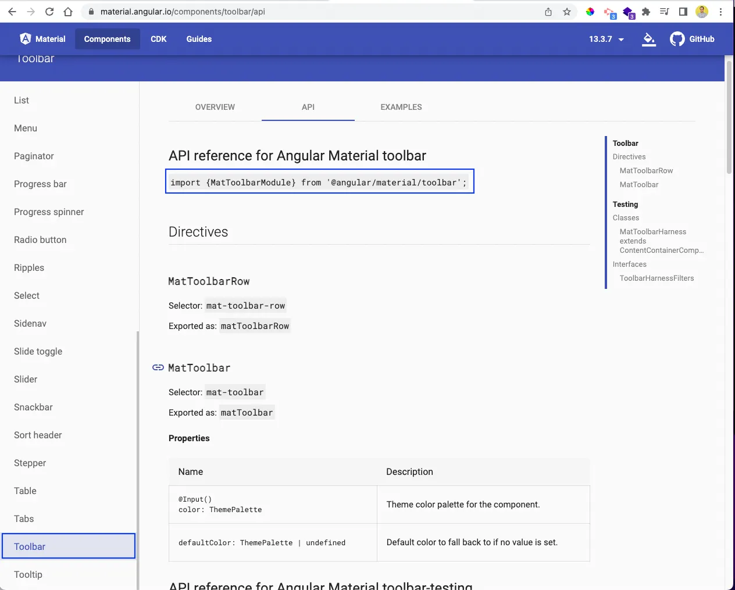The height and width of the screenshot is (590, 735).
Task: Go back with the browser back arrow
Action: 12,12
